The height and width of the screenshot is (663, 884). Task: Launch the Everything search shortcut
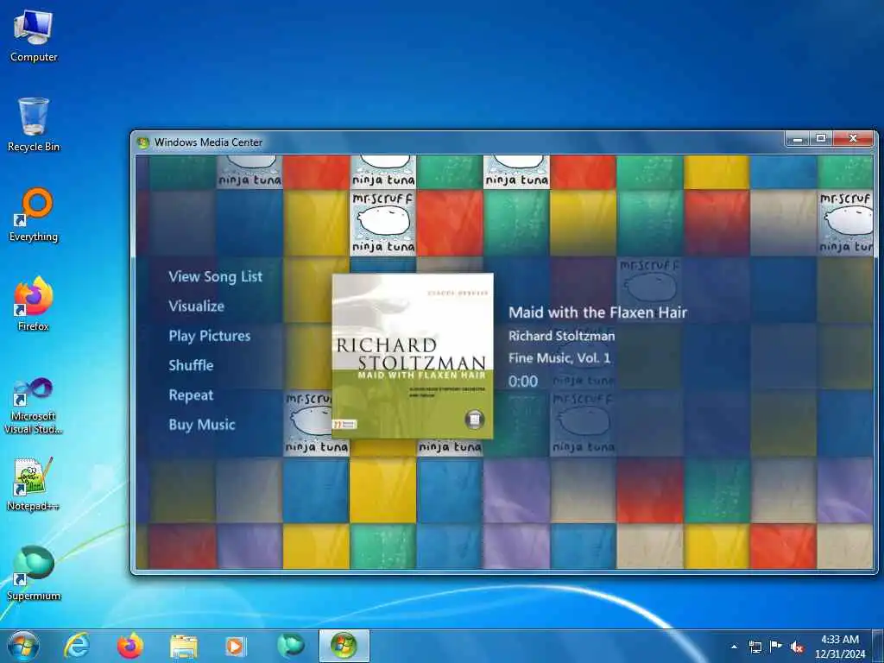point(34,215)
